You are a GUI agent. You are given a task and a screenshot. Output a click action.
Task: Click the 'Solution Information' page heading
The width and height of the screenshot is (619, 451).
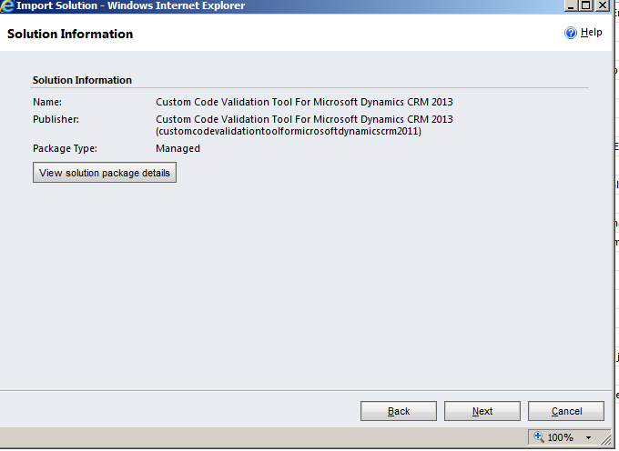[x=70, y=34]
